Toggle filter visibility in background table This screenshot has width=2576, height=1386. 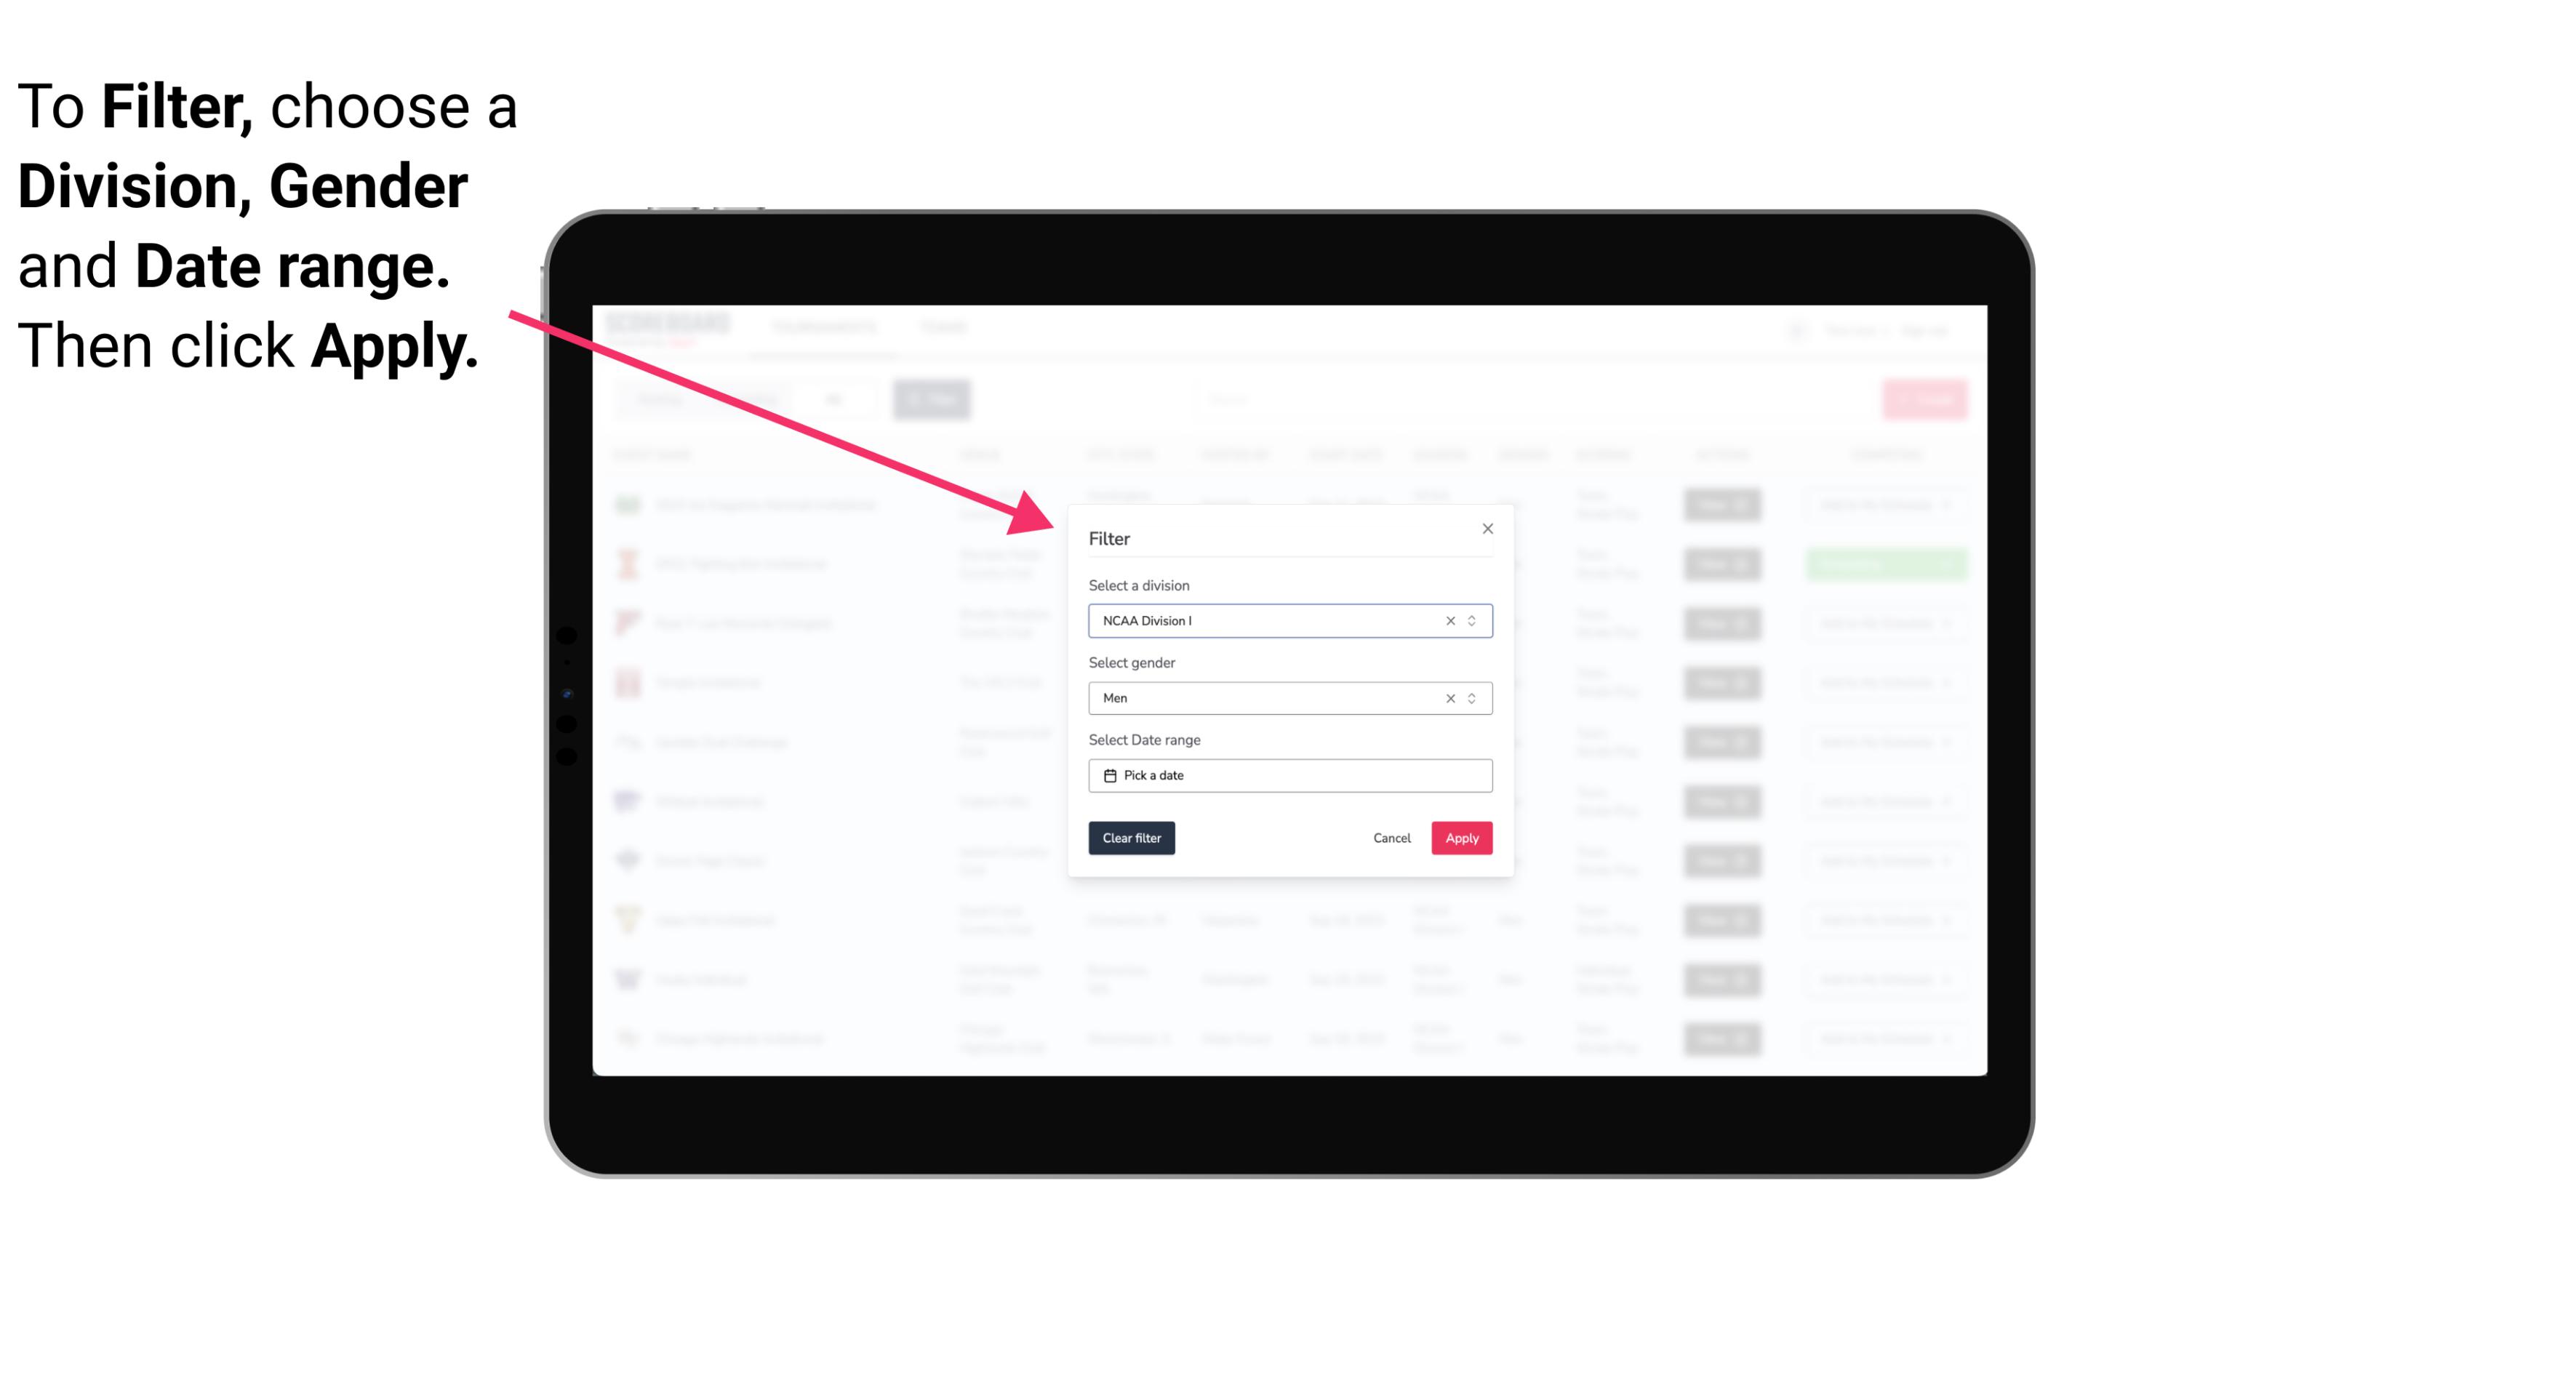(934, 398)
